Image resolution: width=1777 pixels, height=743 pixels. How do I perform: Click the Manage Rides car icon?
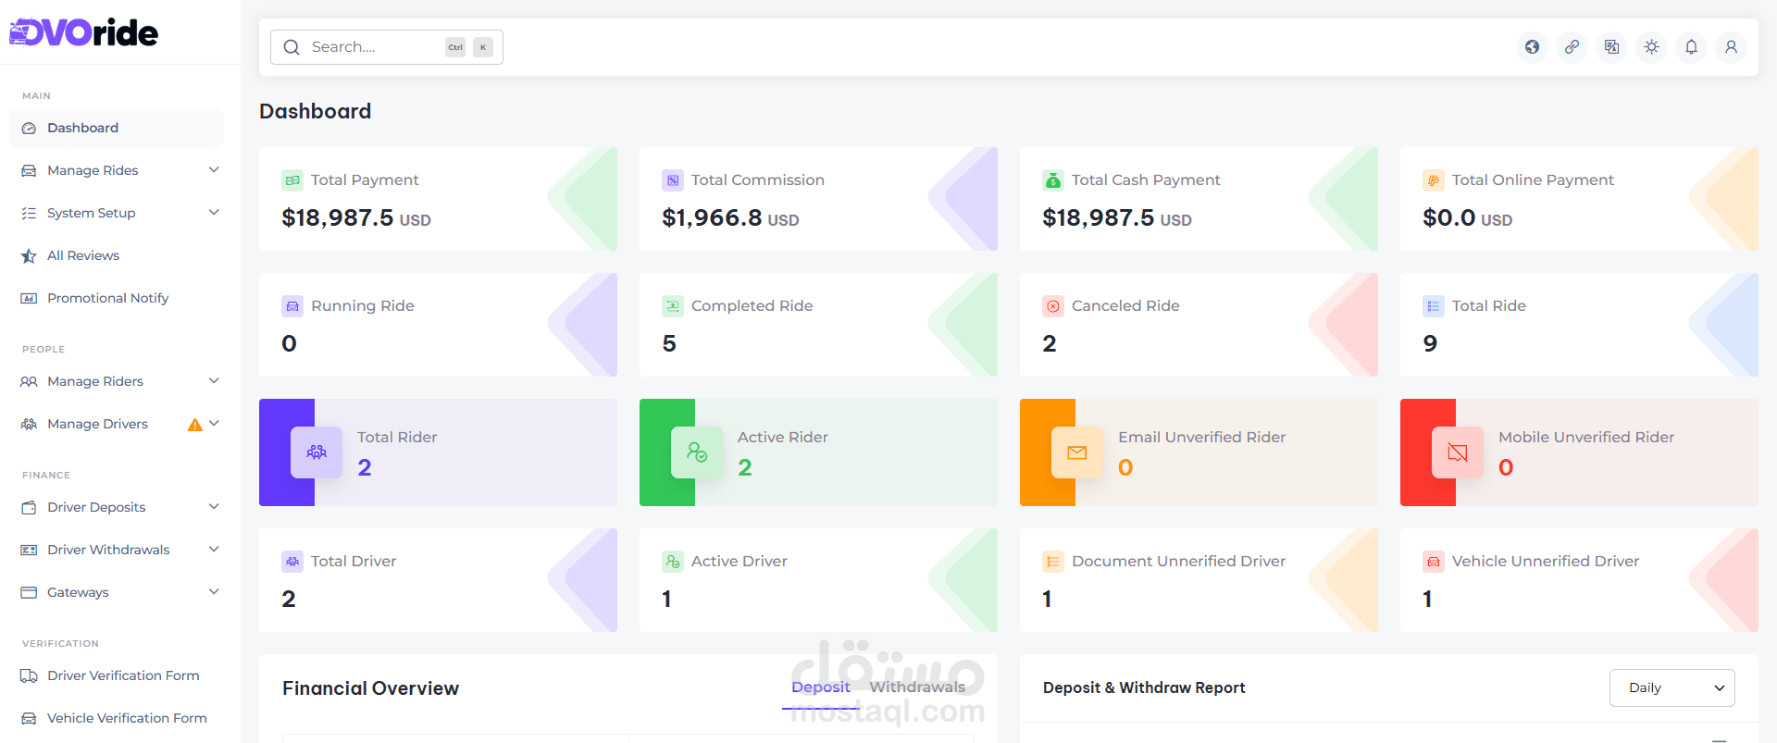[29, 171]
